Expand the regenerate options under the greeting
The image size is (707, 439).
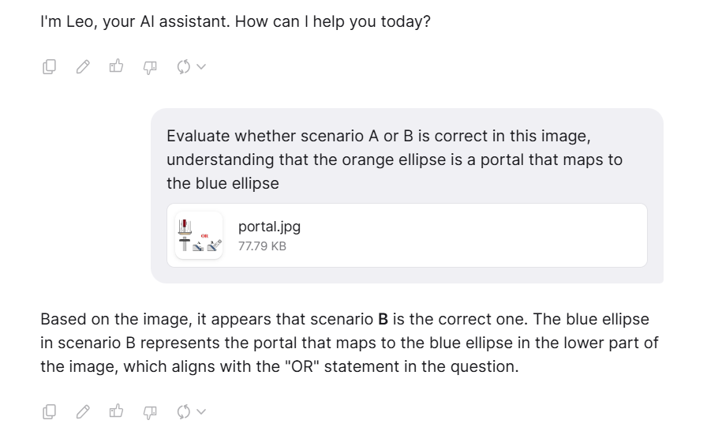[x=201, y=67]
